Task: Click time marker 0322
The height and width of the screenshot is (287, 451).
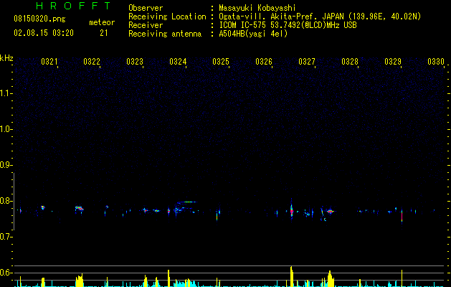Action: click(x=92, y=62)
